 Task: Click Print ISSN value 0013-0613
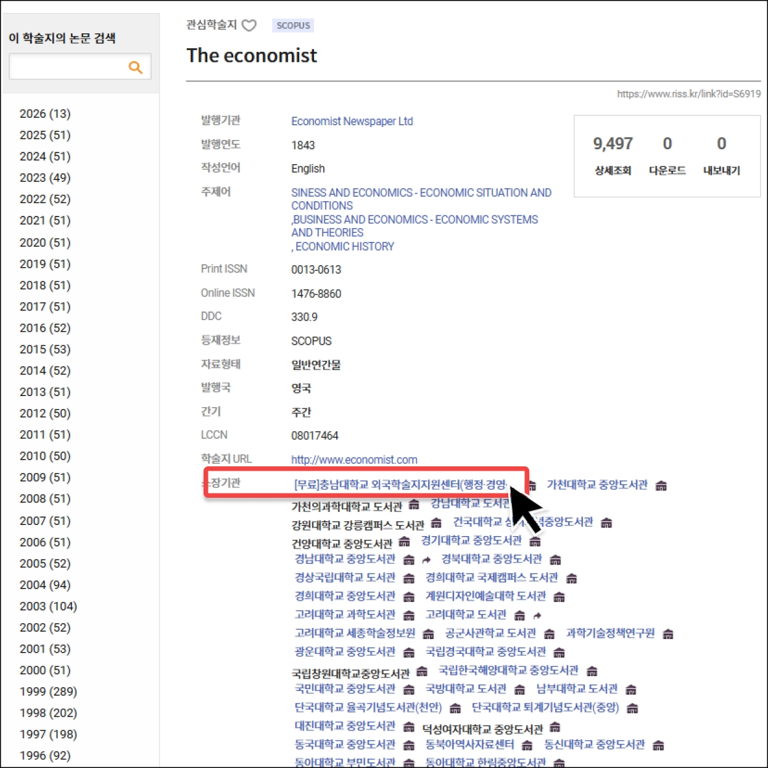tap(316, 270)
